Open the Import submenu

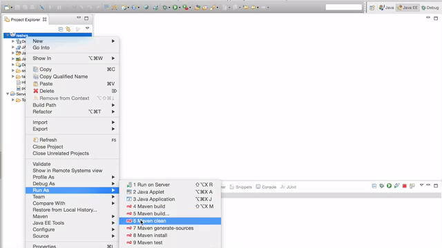tap(72, 123)
